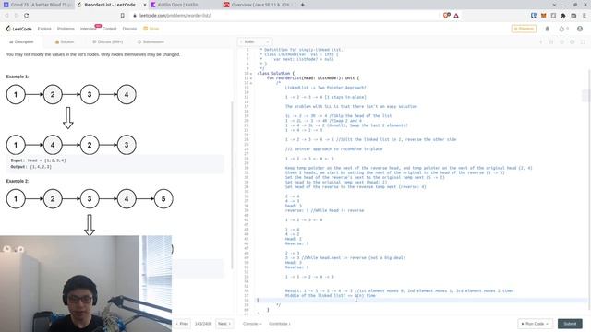
Task: Go forward with the browser forward arrow
Action: [x=17, y=16]
